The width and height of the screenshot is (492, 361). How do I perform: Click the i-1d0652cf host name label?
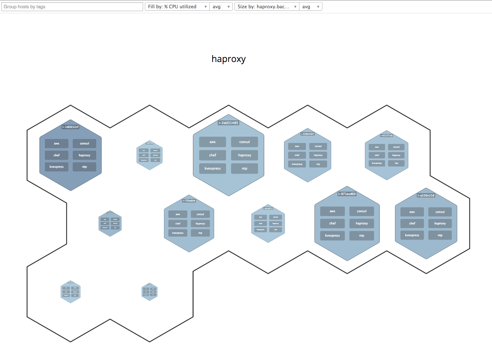click(70, 127)
